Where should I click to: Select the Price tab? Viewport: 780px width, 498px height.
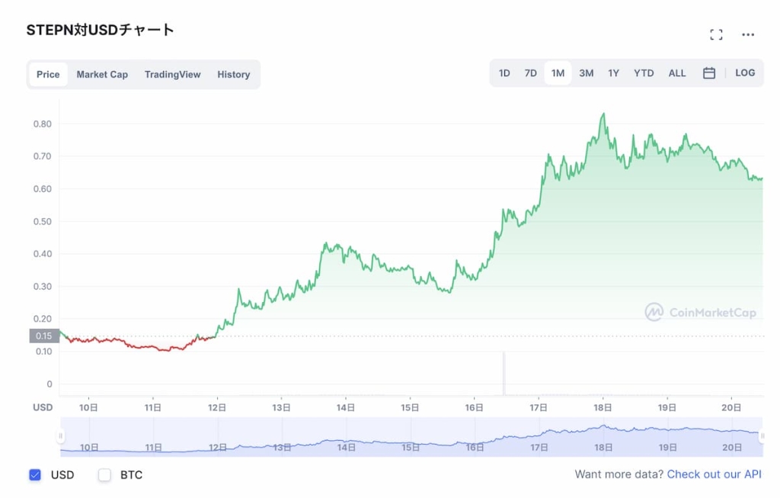click(48, 75)
